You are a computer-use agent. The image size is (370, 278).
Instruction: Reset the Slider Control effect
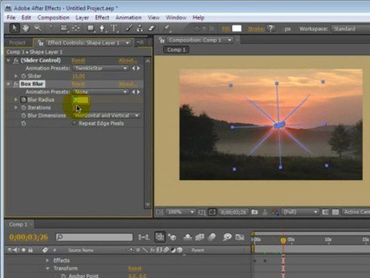click(x=79, y=60)
